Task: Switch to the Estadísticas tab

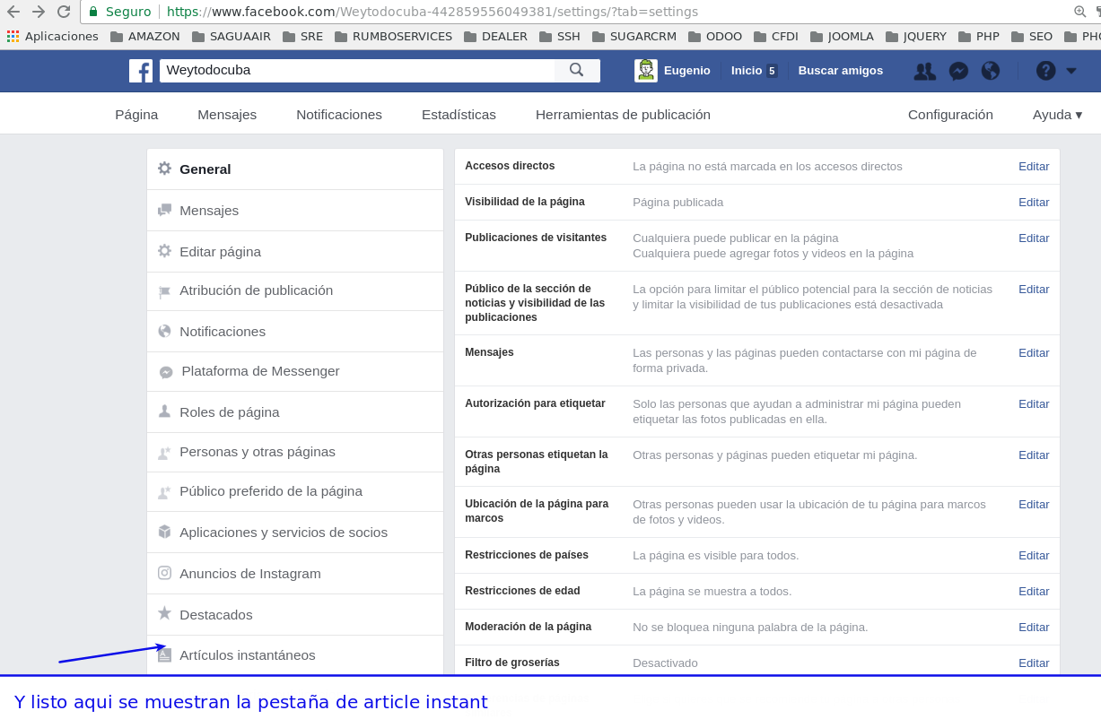Action: coord(459,114)
